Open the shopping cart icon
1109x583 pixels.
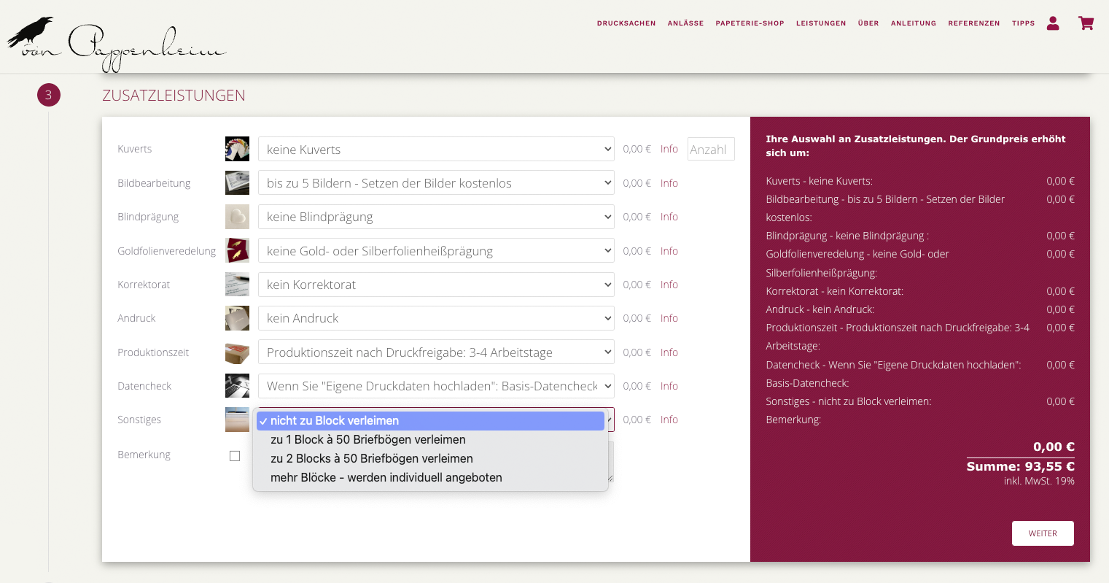pos(1086,23)
